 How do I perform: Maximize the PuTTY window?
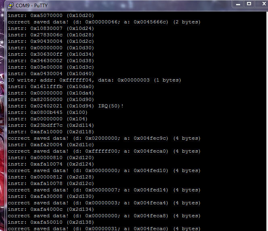click(x=249, y=4)
